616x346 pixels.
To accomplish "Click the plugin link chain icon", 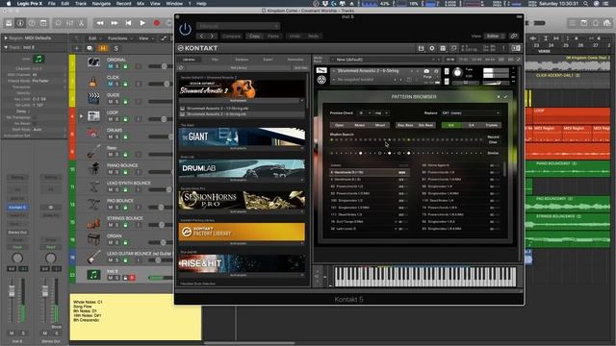I will coord(513,37).
